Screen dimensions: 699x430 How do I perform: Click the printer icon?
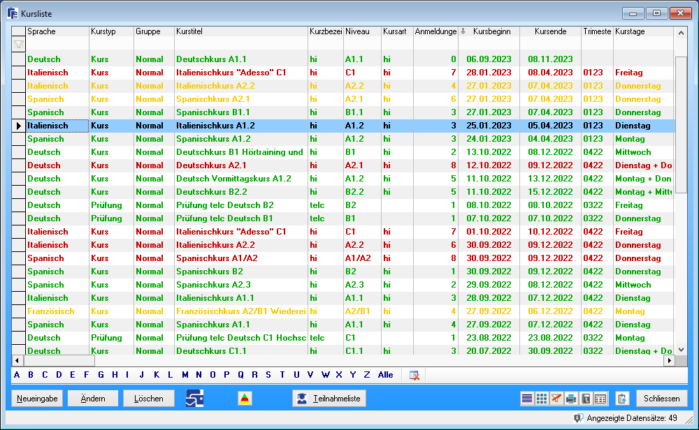pos(571,399)
